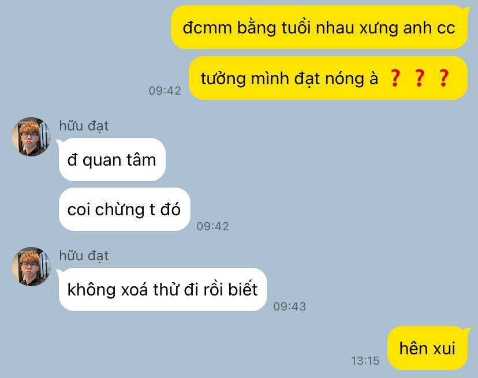Screen dimensions: 478x378
Task: Select the yellow 'hên xui' bubble
Action: pos(427,348)
